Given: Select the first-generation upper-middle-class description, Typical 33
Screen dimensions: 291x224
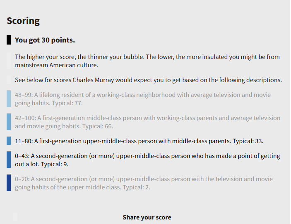Looking at the screenshot, I should tap(139, 141).
